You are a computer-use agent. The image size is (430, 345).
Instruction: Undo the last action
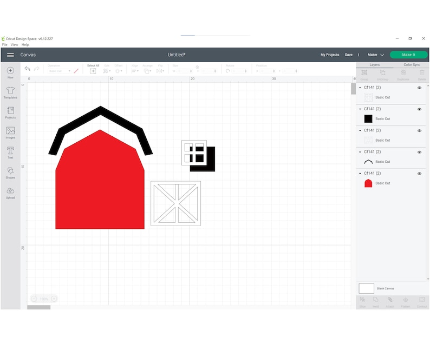(27, 69)
